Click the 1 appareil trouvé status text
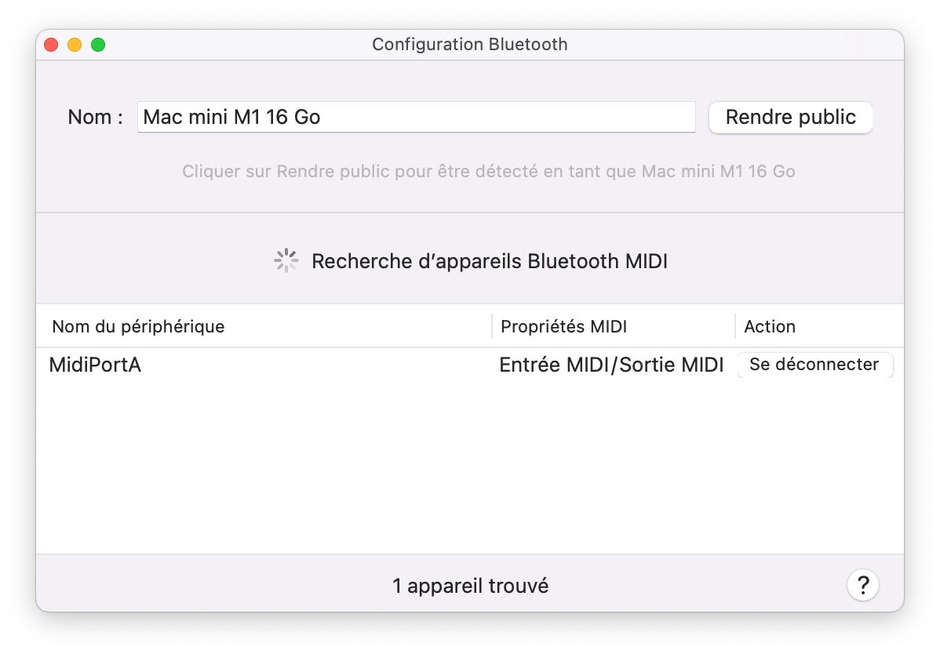 (x=470, y=586)
